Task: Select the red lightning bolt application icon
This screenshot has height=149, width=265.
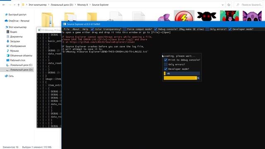Action: click(x=184, y=16)
